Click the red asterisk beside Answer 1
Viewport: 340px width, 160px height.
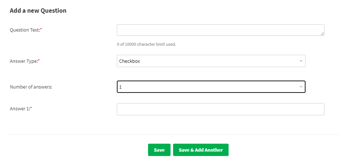[31, 108]
